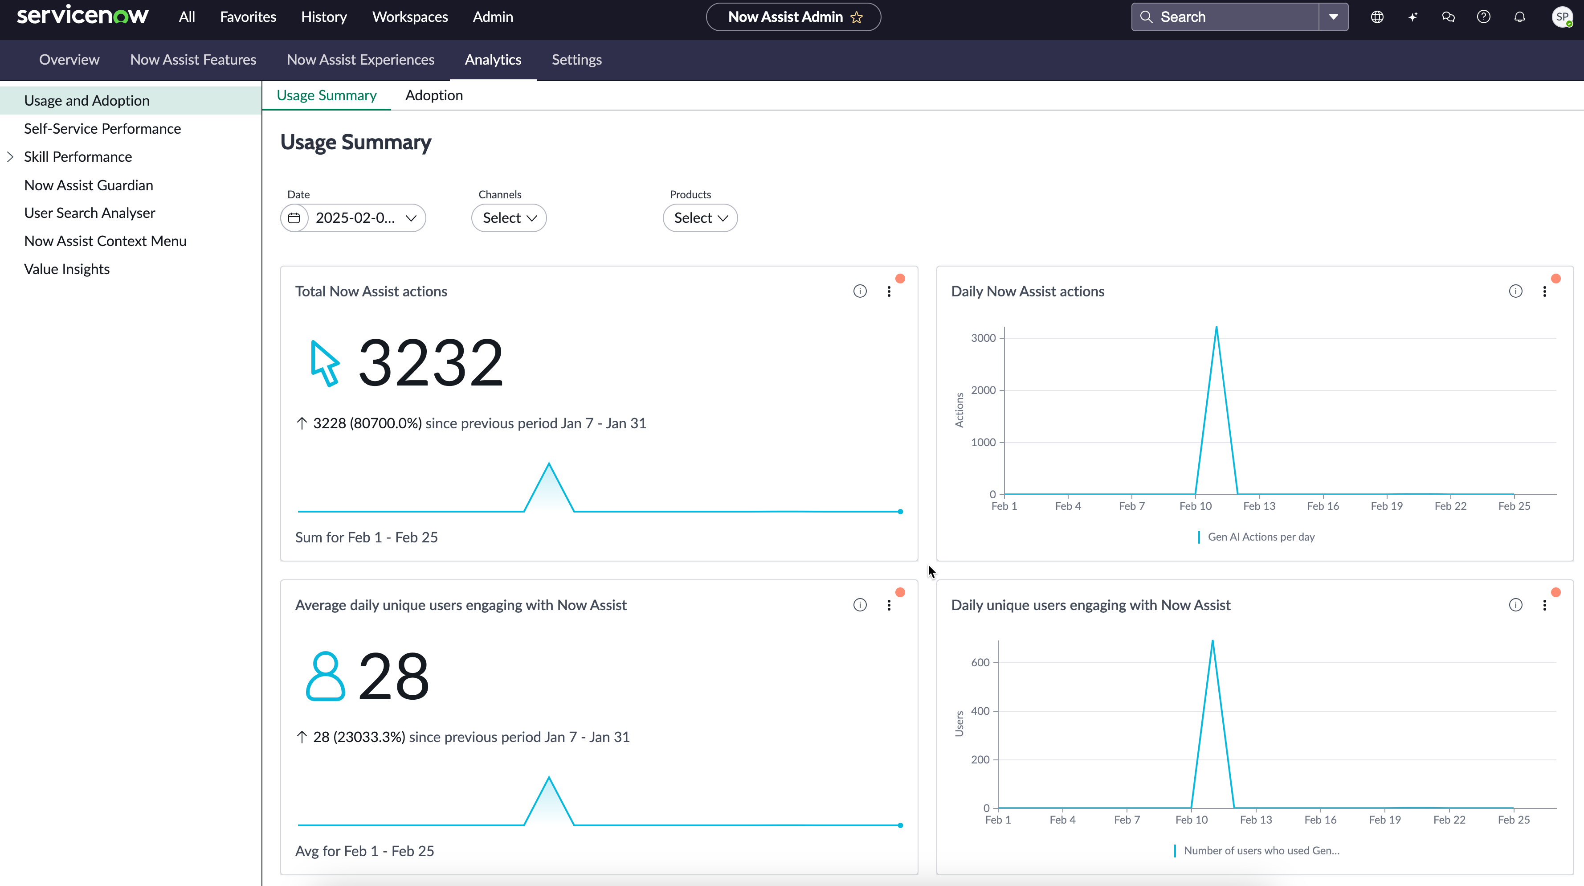This screenshot has height=886, width=1584.
Task: Click the 28 average daily users value
Action: point(393,677)
